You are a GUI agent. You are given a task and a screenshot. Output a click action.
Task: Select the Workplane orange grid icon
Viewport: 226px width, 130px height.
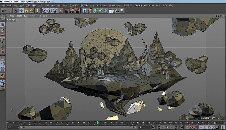click(x=3, y=35)
